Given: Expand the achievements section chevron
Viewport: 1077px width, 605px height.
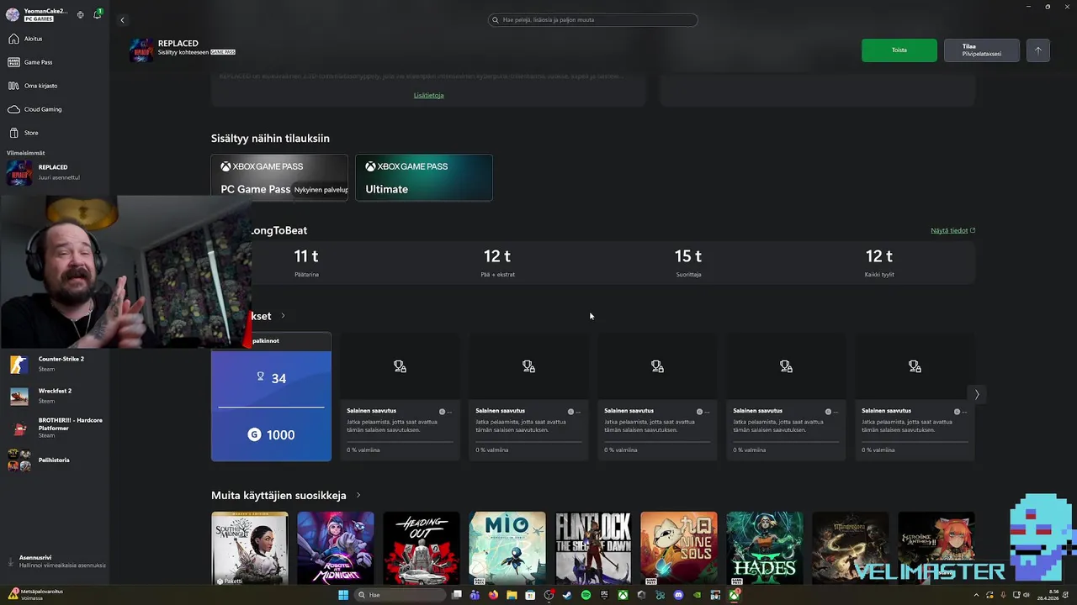Looking at the screenshot, I should coord(283,316).
